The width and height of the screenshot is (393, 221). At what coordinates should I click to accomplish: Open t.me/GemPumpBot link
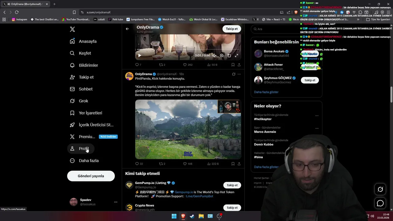(199, 196)
